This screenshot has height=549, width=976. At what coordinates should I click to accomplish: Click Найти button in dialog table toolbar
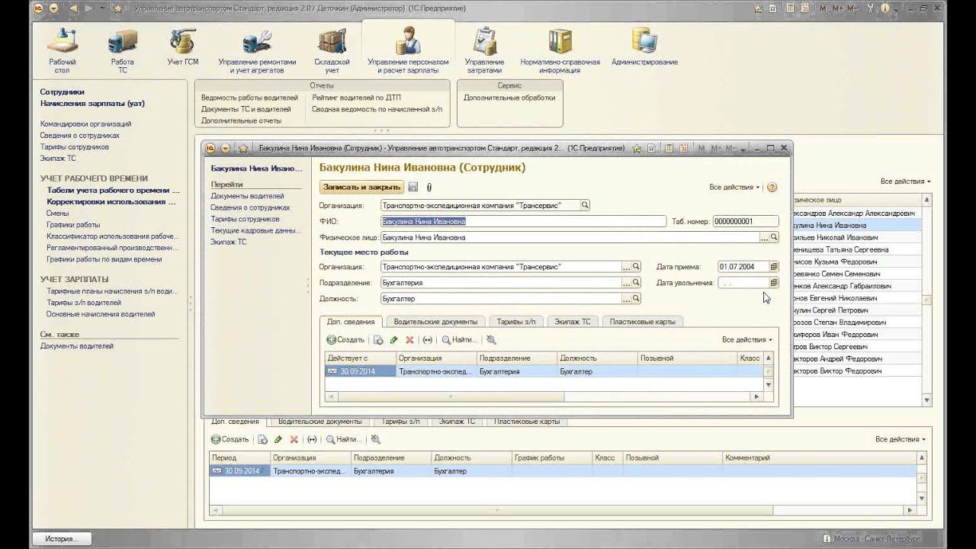point(459,340)
